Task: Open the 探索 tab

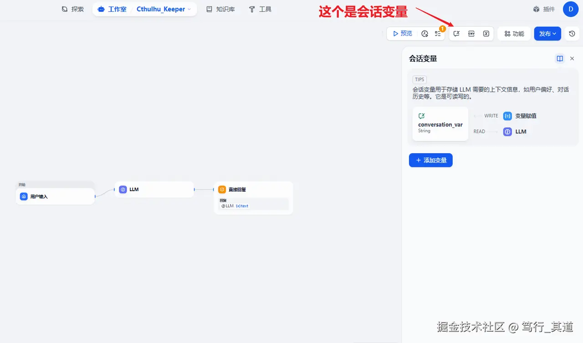Action: (x=72, y=9)
